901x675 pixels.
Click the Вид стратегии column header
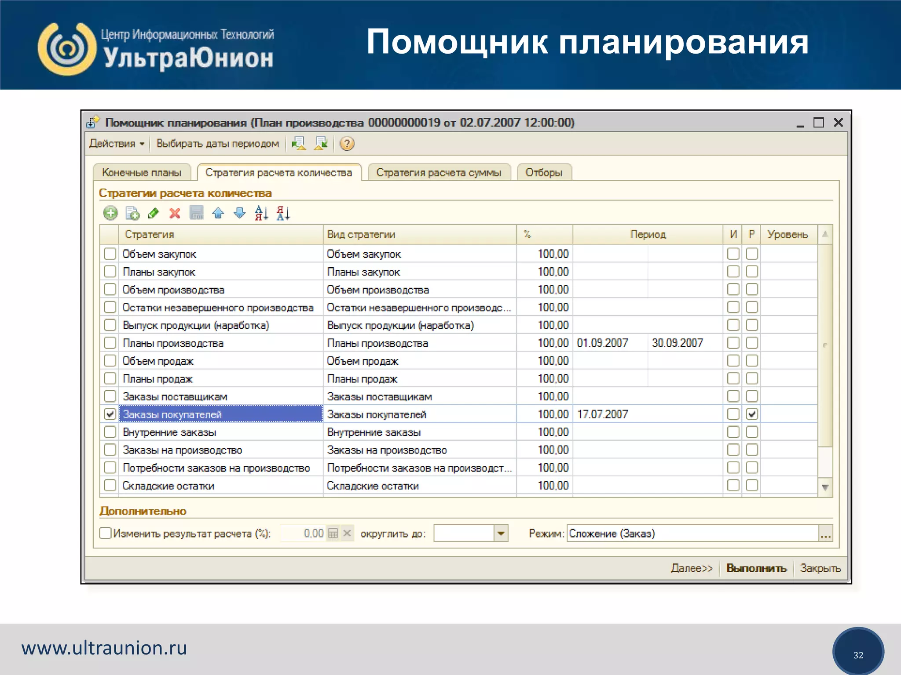click(420, 234)
